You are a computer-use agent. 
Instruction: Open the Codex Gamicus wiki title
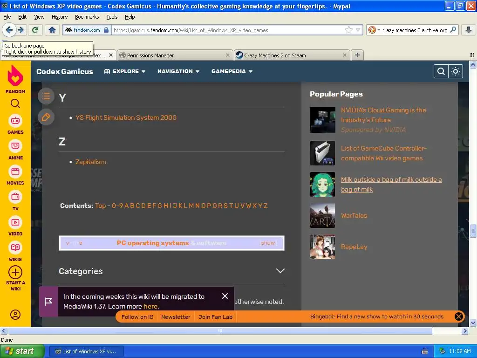(64, 71)
